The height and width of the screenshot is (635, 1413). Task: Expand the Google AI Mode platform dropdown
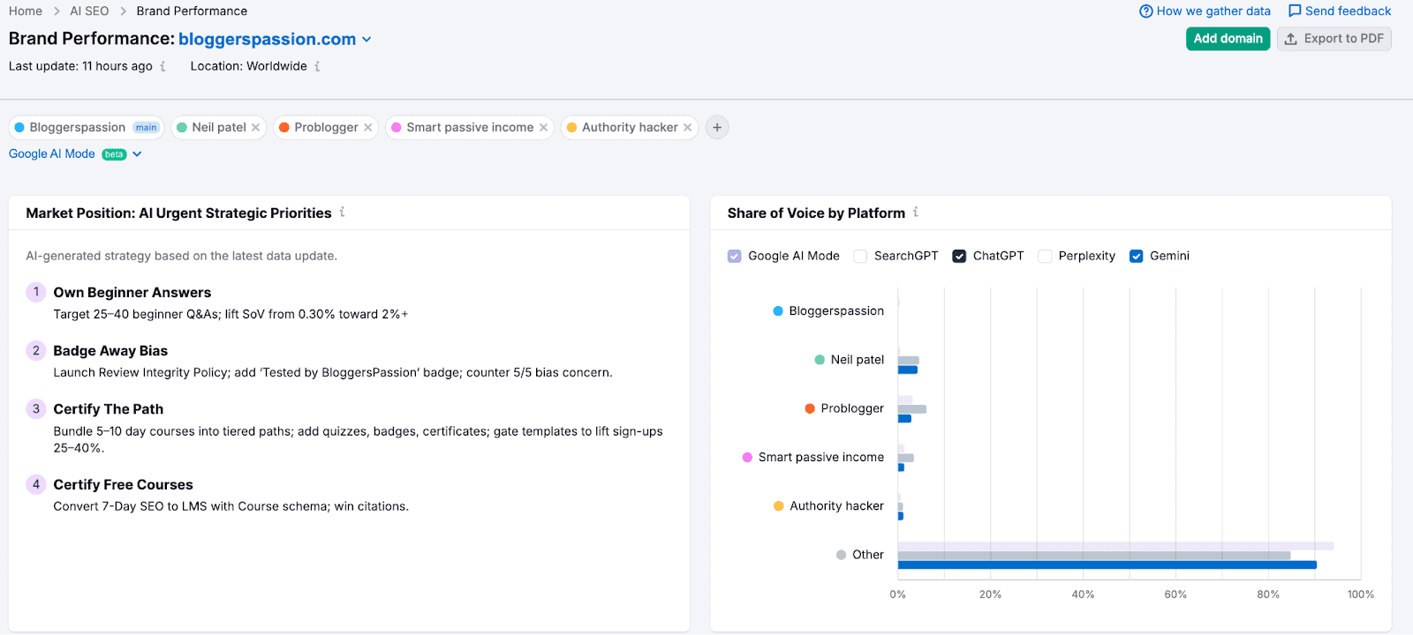137,154
